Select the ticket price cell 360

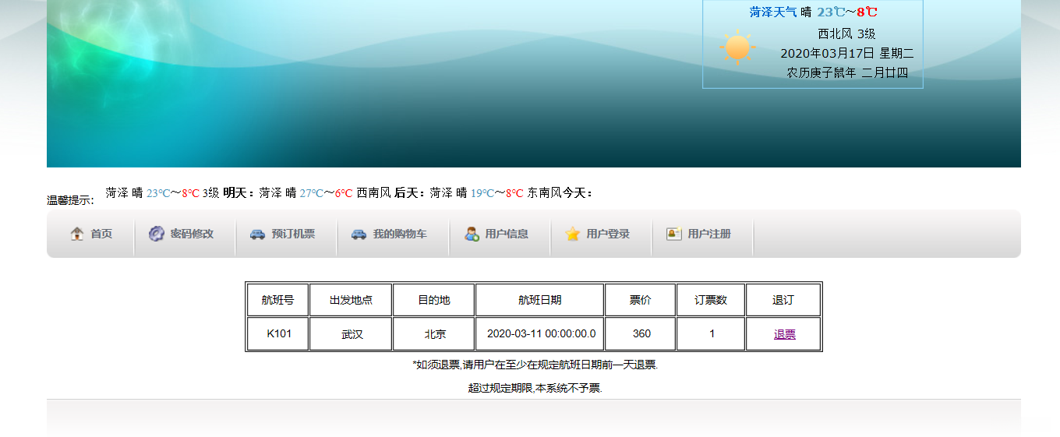click(641, 333)
